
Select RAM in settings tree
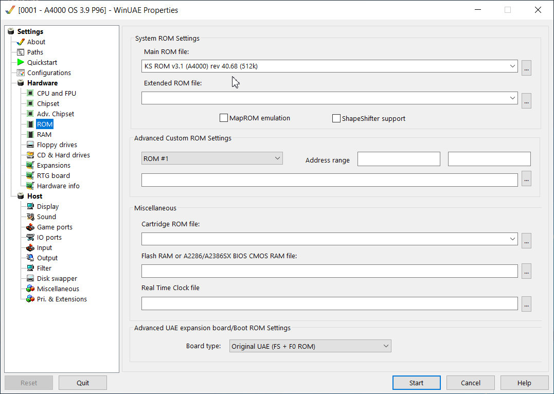click(44, 134)
